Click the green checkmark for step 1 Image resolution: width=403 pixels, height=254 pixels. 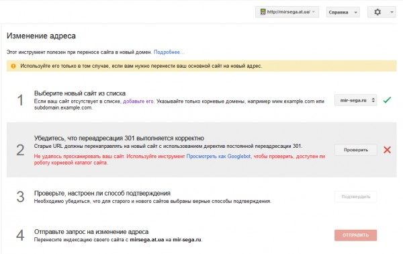point(387,99)
